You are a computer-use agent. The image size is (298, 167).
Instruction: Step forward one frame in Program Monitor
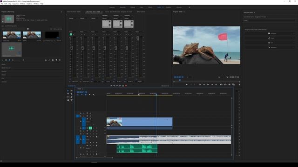coord(212,84)
